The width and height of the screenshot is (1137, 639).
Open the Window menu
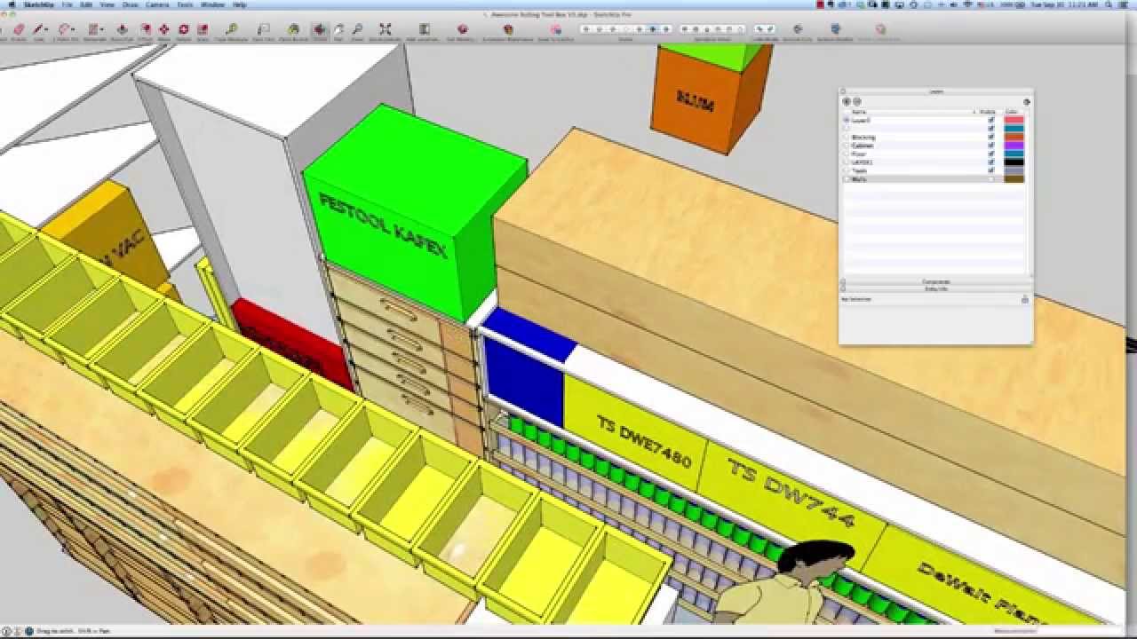213,4
